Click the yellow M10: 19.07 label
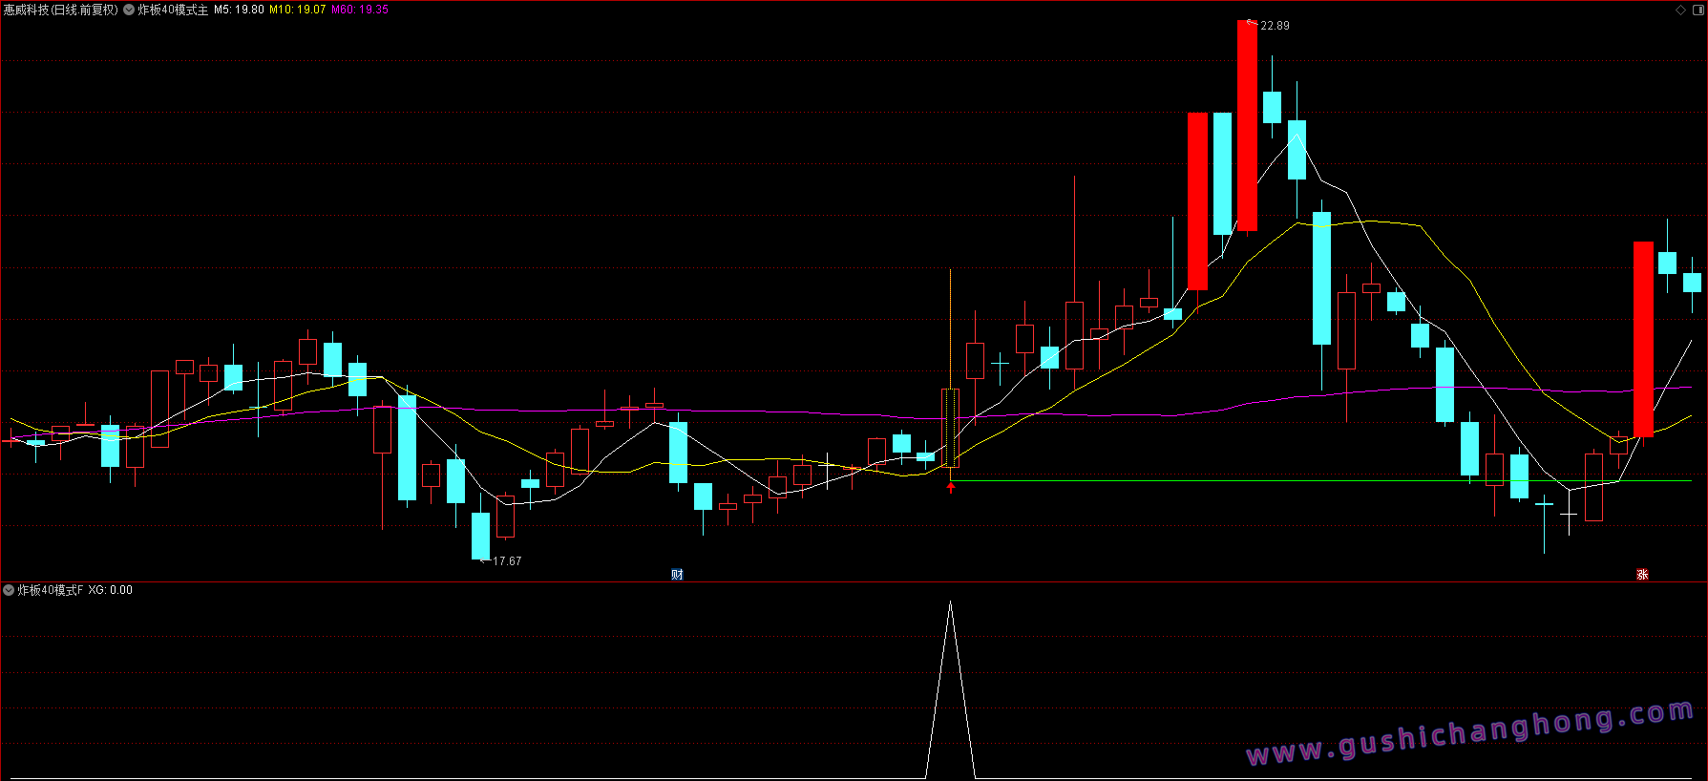This screenshot has height=781, width=1708. 297,10
